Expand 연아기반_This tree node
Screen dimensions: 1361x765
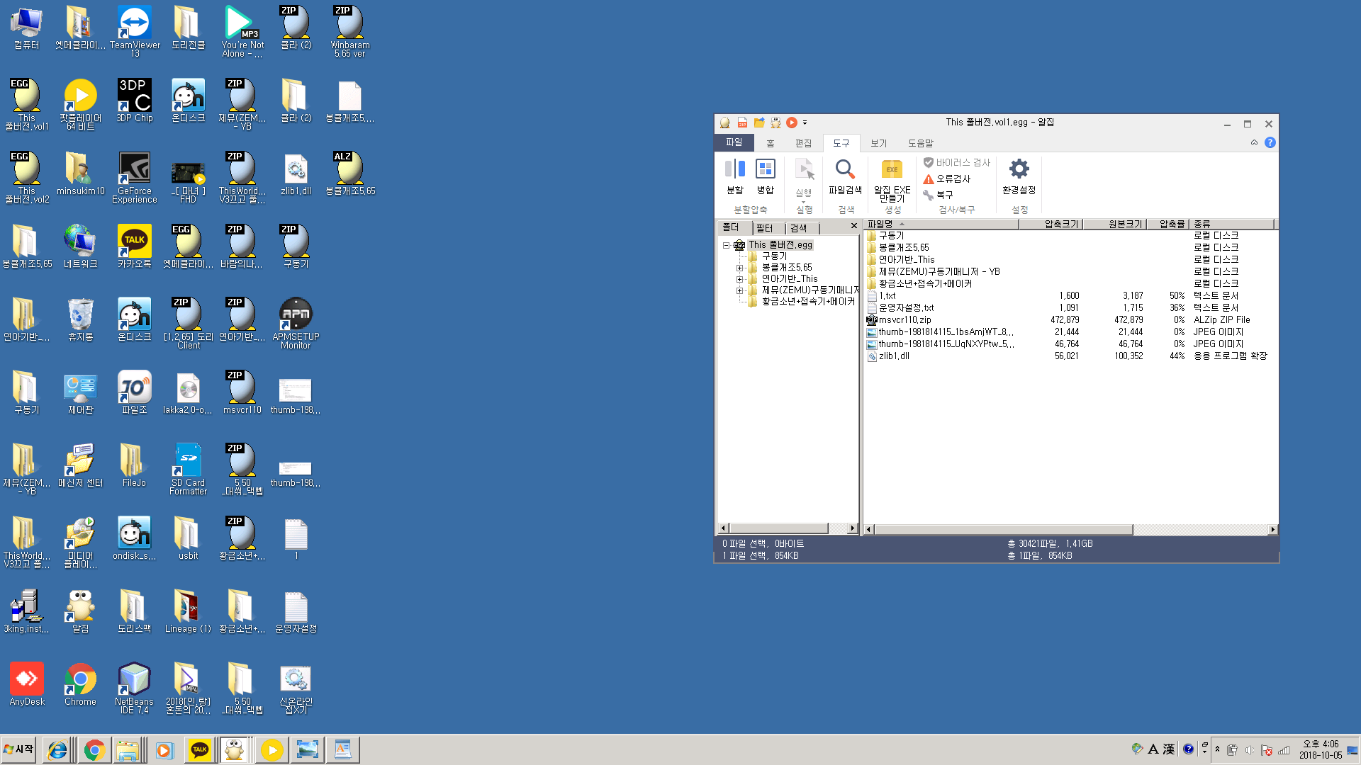point(739,279)
